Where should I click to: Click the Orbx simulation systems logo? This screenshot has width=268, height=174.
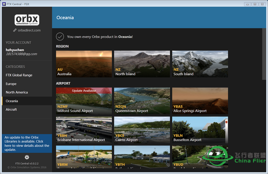point(27,20)
